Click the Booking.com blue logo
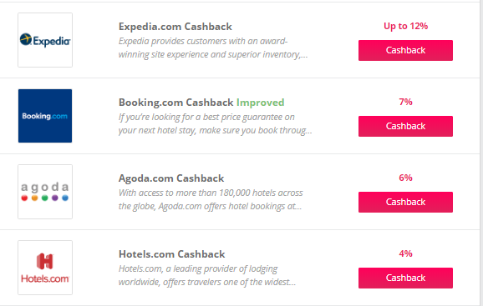Image resolution: width=483 pixels, height=306 pixels. click(x=45, y=116)
